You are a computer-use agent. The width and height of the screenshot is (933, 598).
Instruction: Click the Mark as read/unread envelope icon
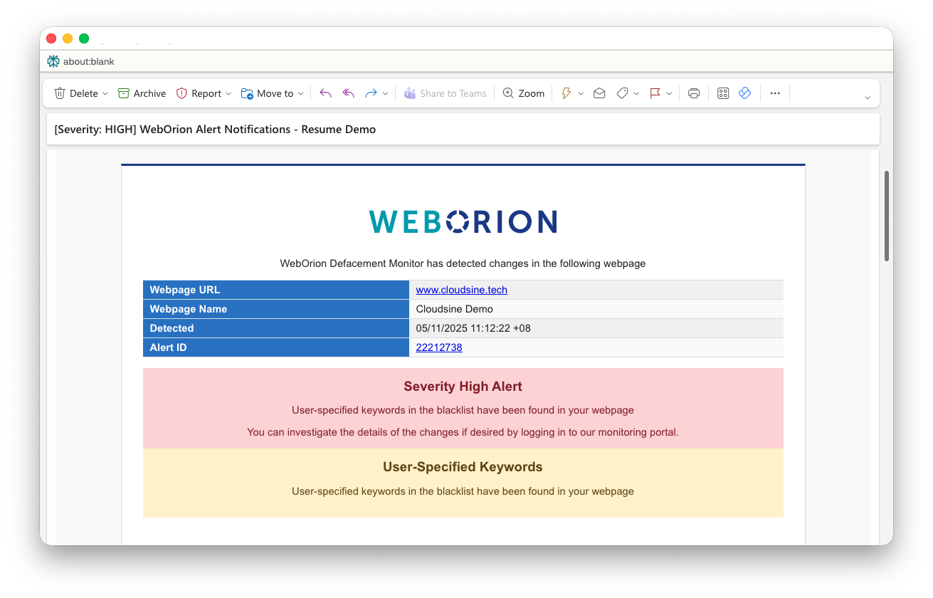(x=599, y=93)
